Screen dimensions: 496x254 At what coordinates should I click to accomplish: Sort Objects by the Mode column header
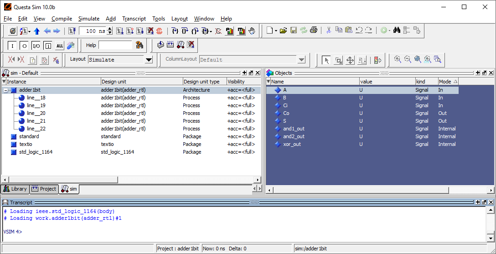click(448, 82)
